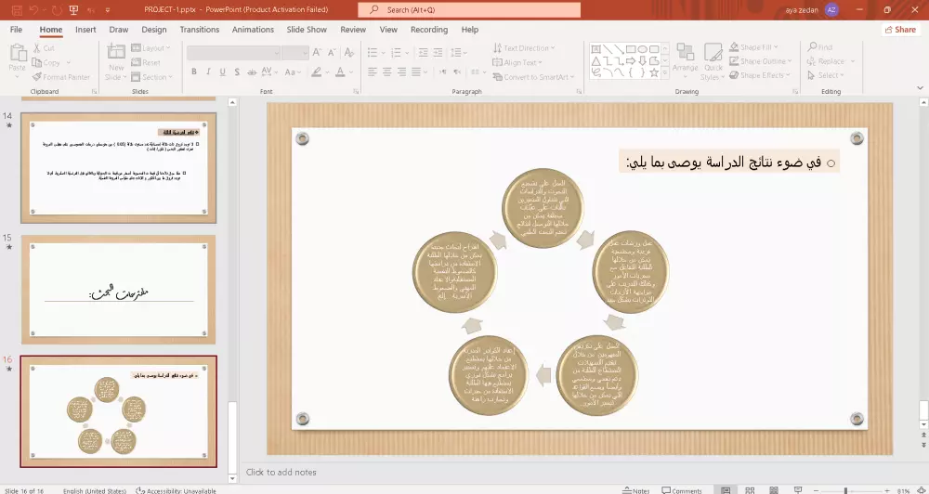
Task: Toggle Comments pane from status bar
Action: coord(682,490)
